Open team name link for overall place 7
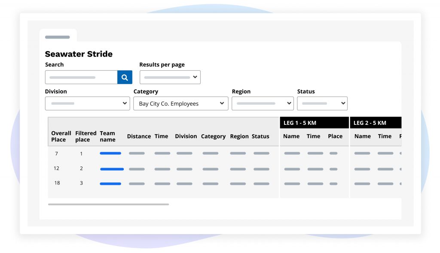The image size is (440, 253). tap(110, 153)
